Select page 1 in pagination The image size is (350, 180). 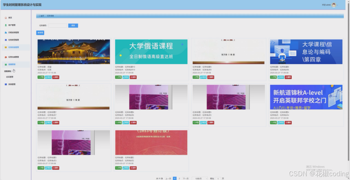(175, 178)
